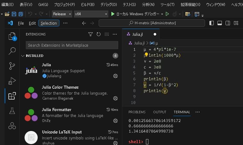Open the Undo history dropdown arrow
The width and height of the screenshot is (243, 145).
pyautogui.click(x=36, y=14)
